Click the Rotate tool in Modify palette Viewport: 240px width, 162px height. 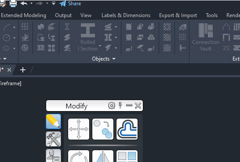(x=79, y=156)
